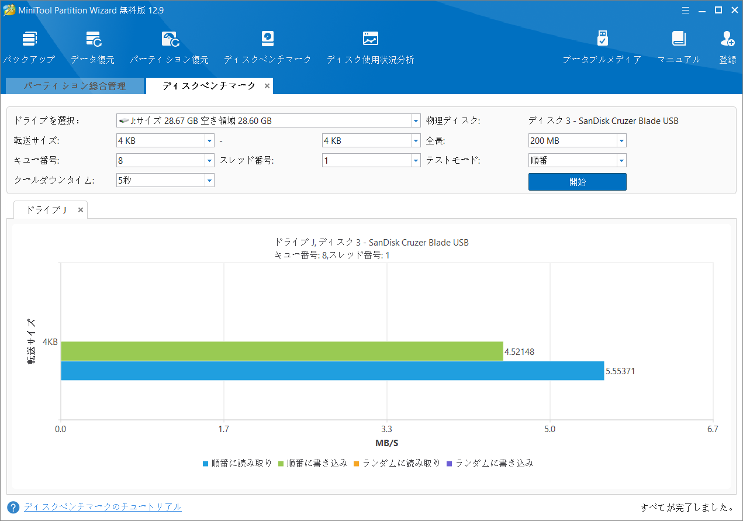Click the help question mark icon

[13, 507]
